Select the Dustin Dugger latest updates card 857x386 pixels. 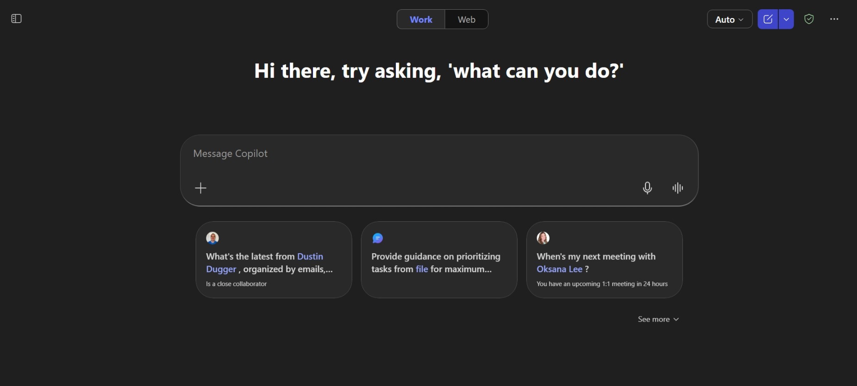click(274, 260)
